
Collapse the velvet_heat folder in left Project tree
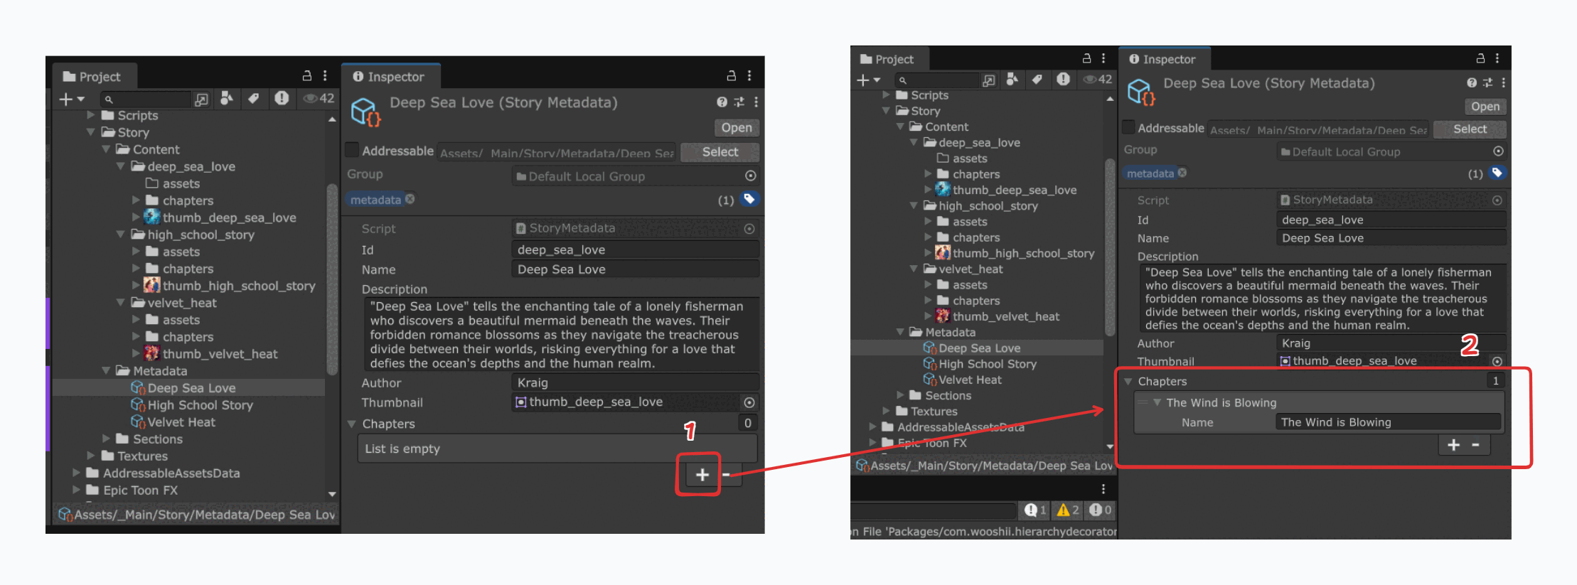pyautogui.click(x=120, y=302)
